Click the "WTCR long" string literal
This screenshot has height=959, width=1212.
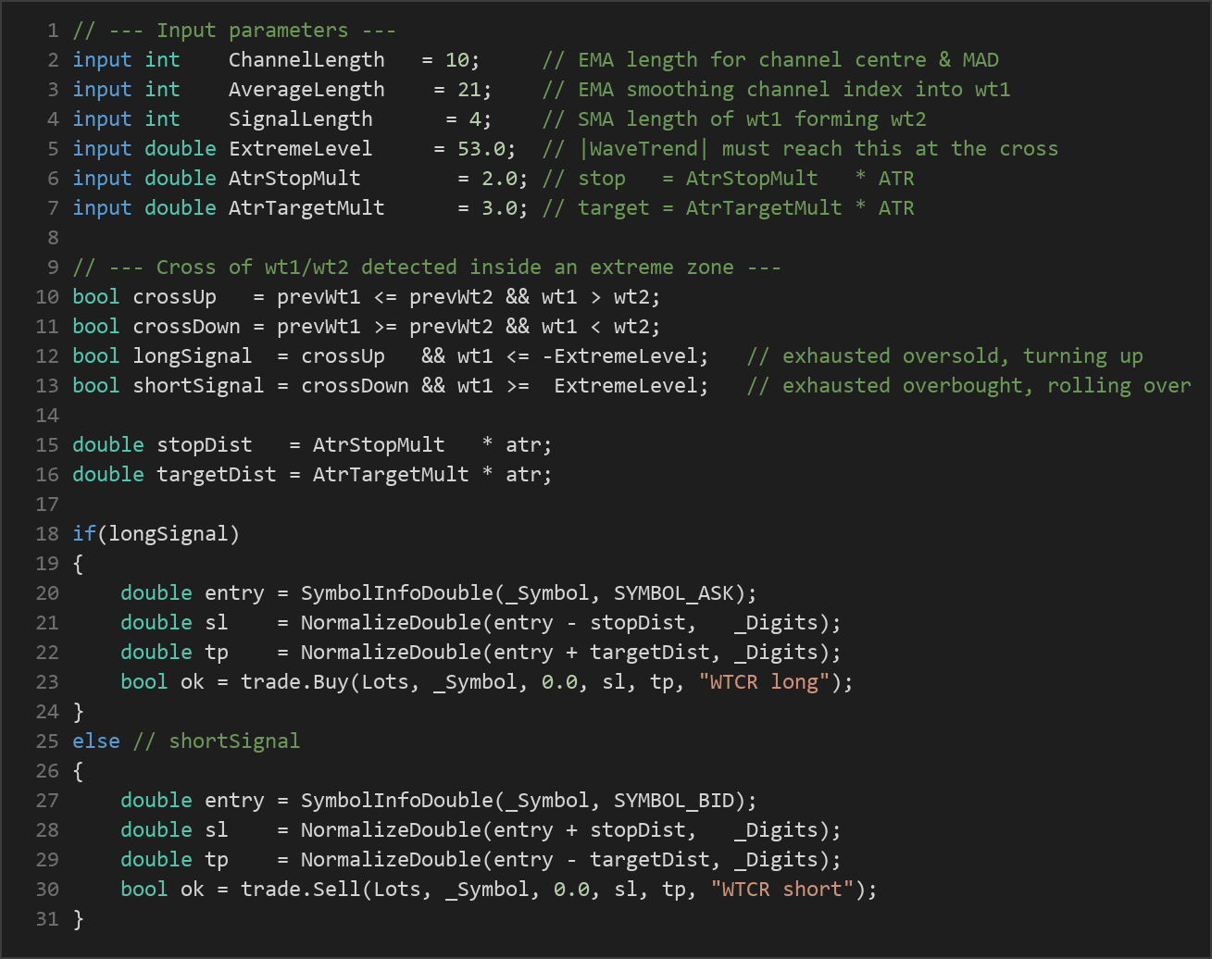pos(764,682)
